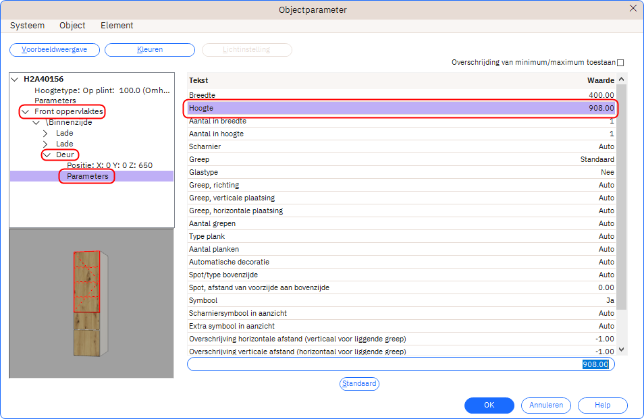
Task: Collapse the Deur tree node
Action: tap(47, 155)
